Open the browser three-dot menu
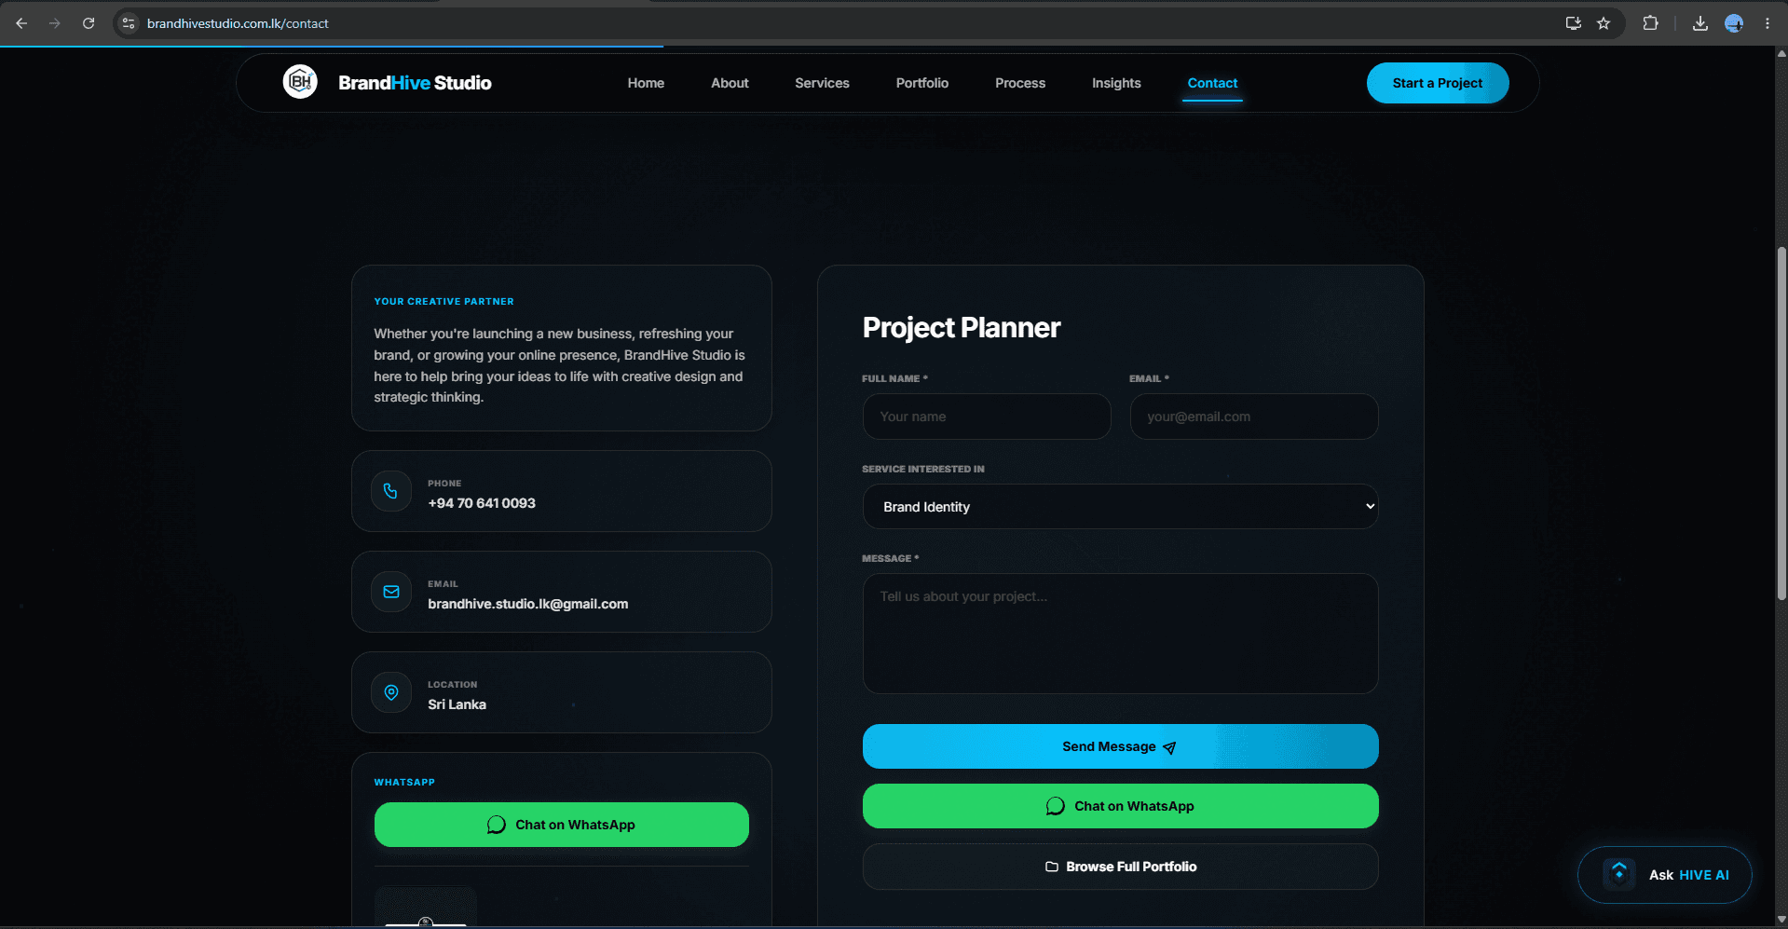Viewport: 1788px width, 929px height. click(1768, 23)
